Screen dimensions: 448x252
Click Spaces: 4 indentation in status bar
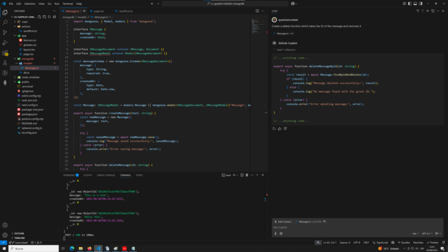point(345,243)
